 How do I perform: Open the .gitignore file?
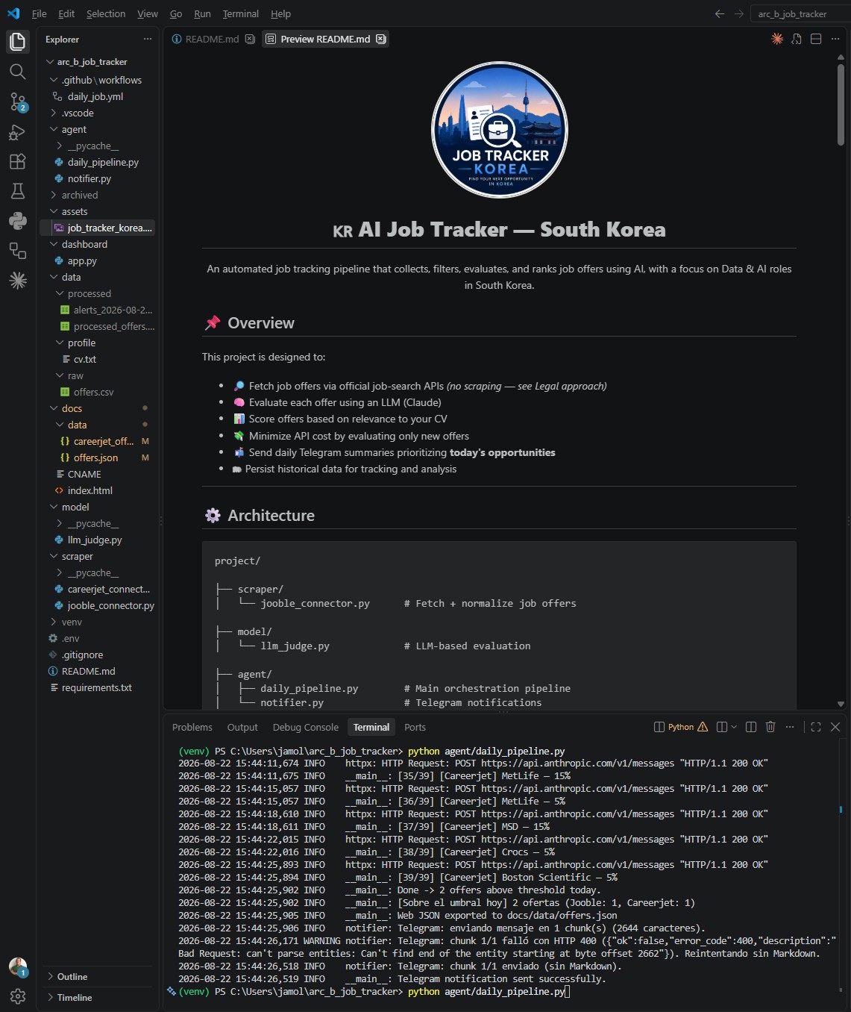pos(83,655)
